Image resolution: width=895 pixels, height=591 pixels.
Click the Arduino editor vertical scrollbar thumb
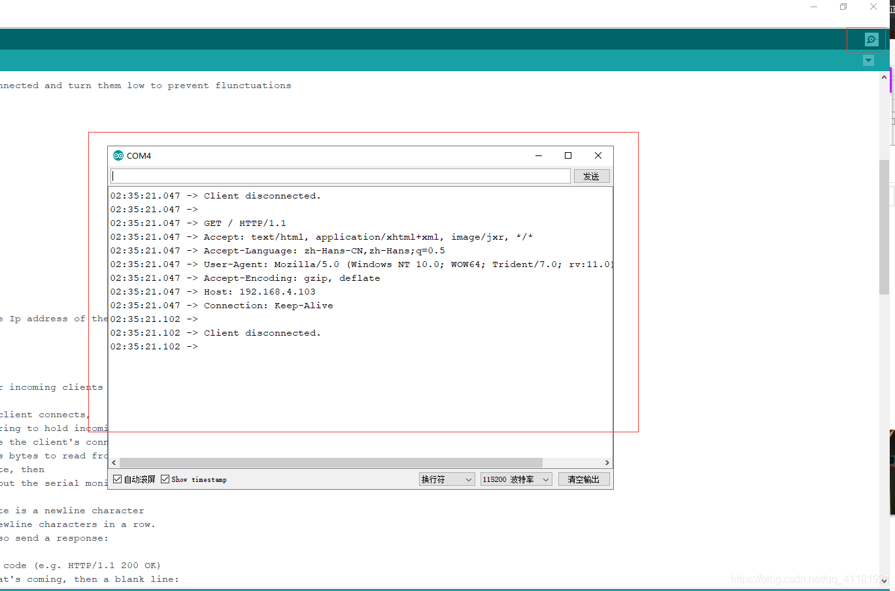(884, 227)
